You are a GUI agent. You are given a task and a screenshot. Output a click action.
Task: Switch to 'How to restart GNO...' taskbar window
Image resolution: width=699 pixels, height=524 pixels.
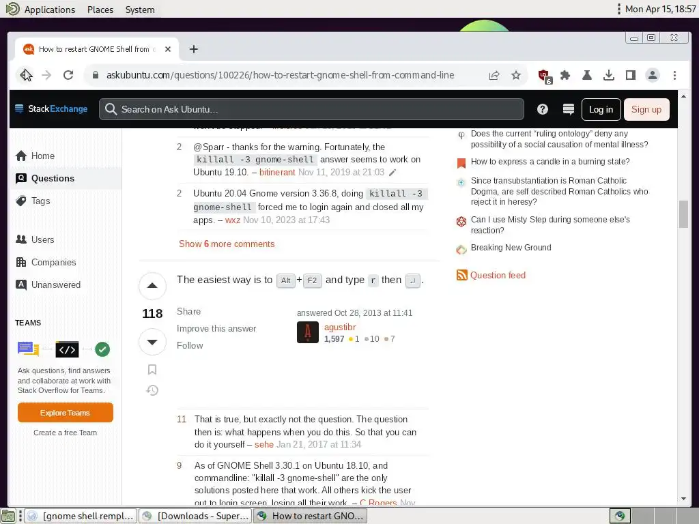tap(311, 516)
